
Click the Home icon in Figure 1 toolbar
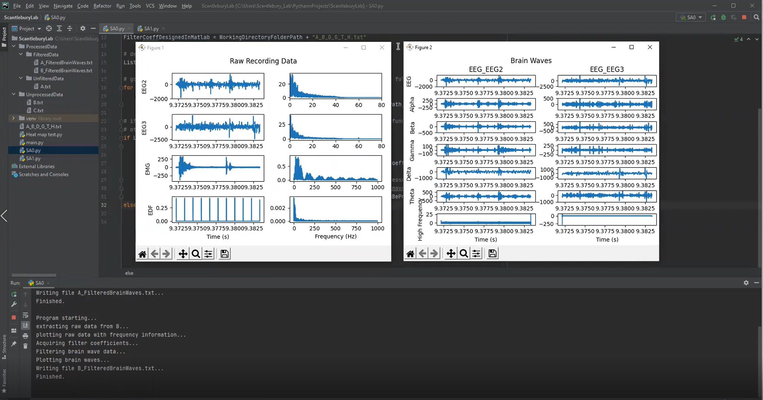142,254
